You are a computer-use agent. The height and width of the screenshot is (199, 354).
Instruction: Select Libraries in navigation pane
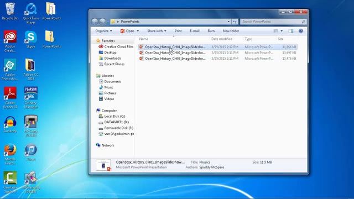105,76
